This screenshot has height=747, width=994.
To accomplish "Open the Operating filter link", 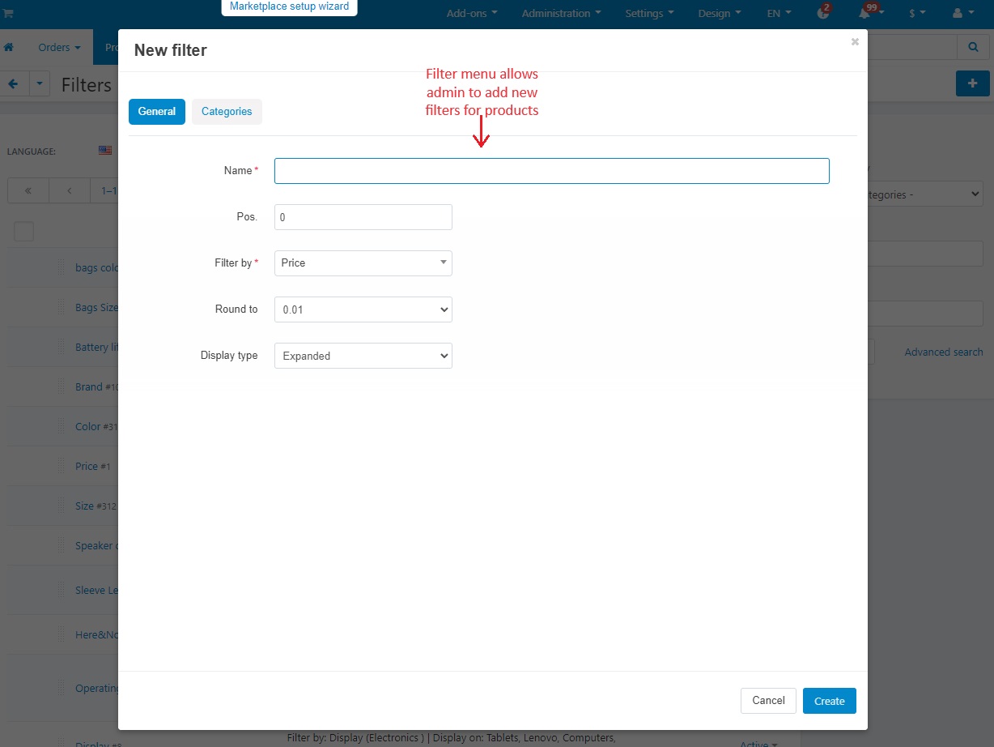I will point(96,688).
